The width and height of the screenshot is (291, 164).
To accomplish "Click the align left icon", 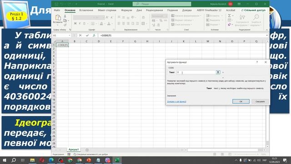I will 119,23.
